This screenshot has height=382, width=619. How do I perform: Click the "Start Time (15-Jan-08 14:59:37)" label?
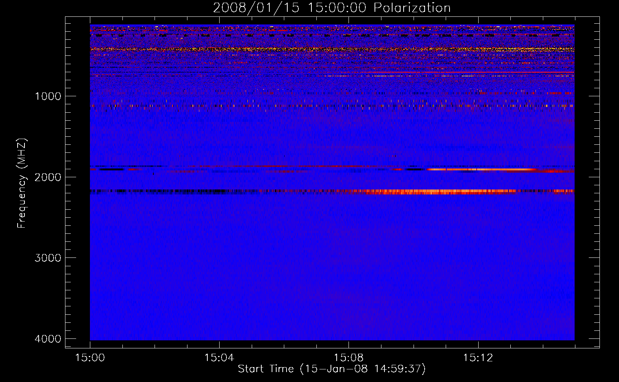pyautogui.click(x=332, y=369)
